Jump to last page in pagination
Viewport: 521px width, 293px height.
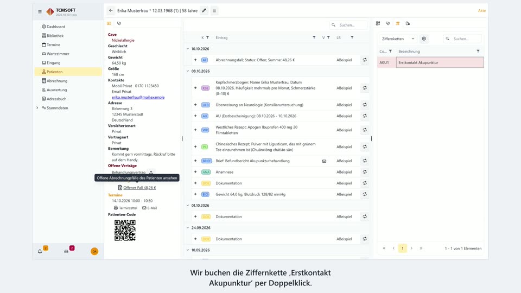point(421,248)
